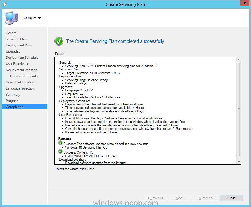Open the Deployment Package step
Screen dimensions: 251x207
22,70
